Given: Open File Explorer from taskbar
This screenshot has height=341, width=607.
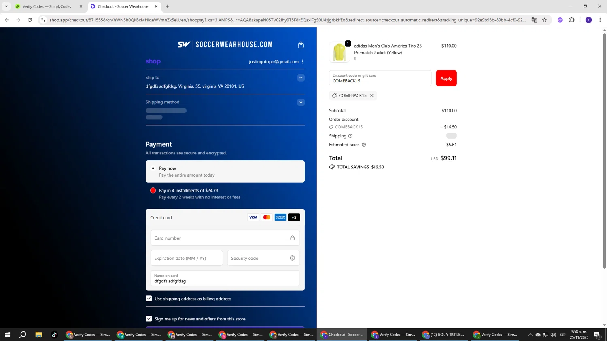Looking at the screenshot, I should coord(39,335).
